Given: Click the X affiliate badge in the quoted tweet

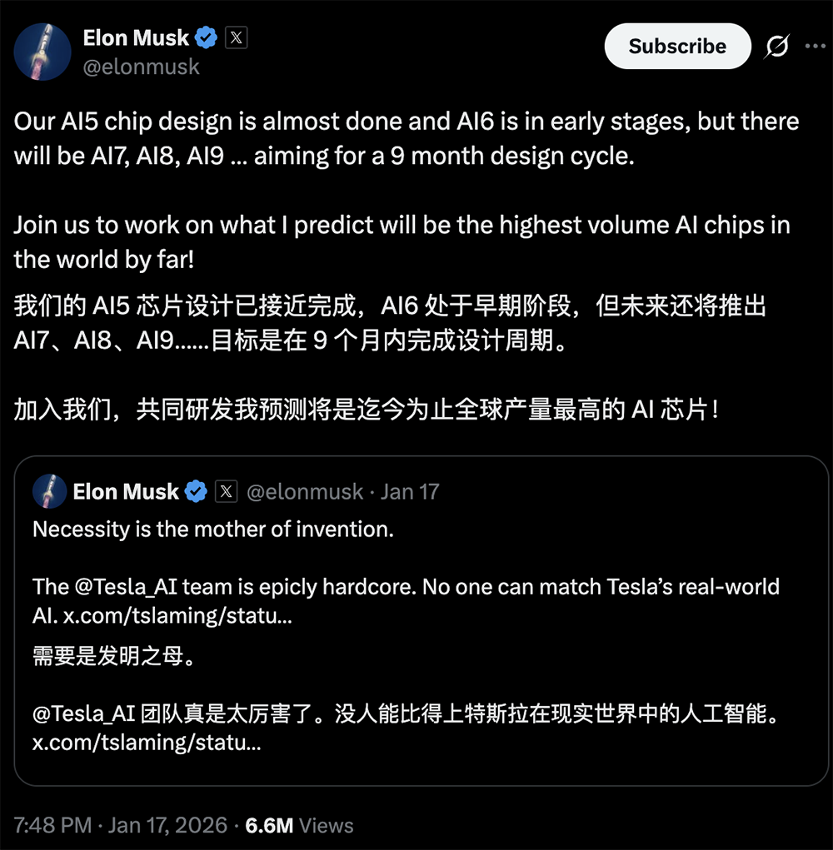Looking at the screenshot, I should tap(225, 491).
